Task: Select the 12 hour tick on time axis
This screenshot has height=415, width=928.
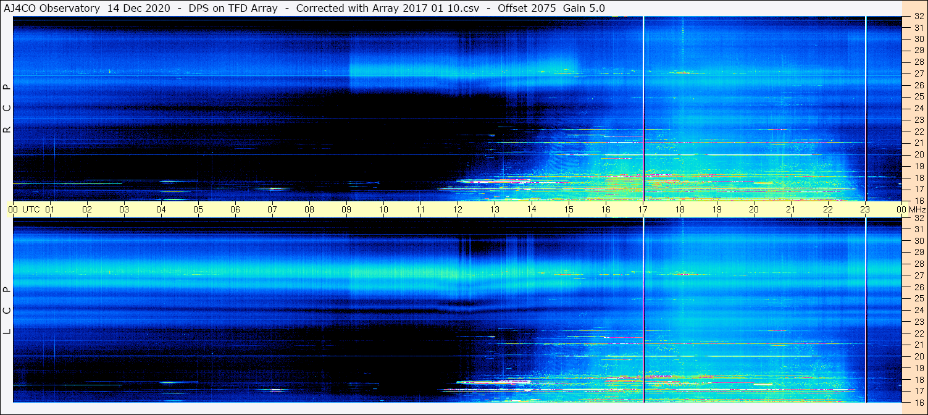Action: point(458,209)
